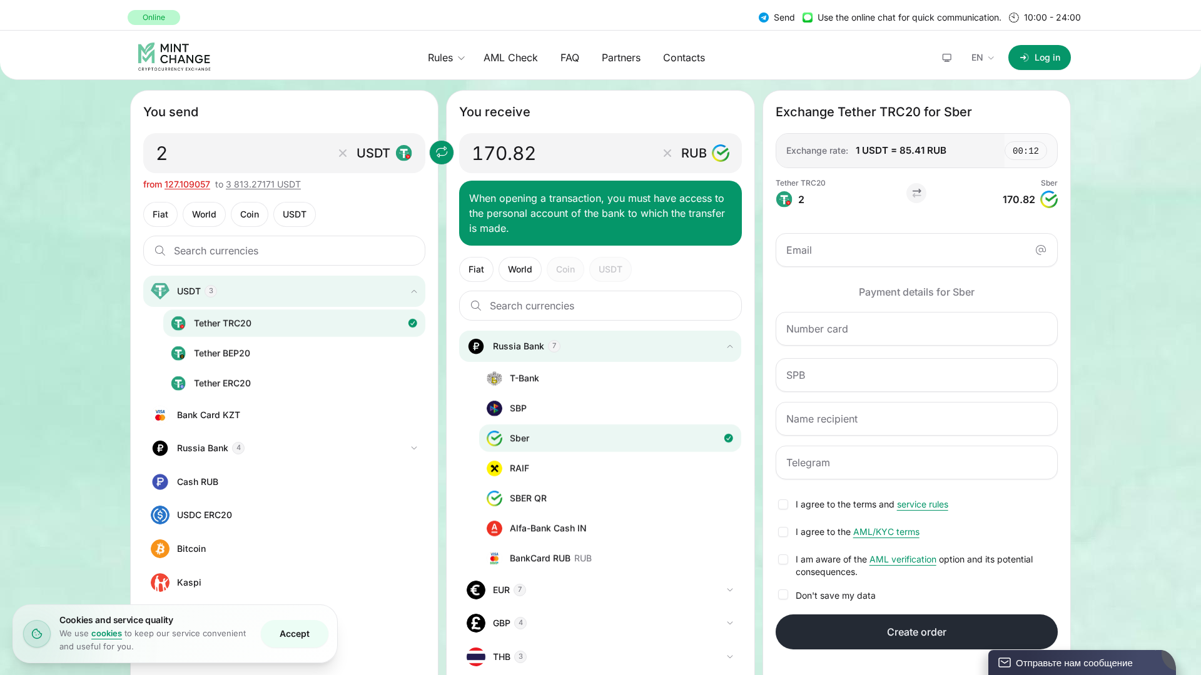
Task: Choose T-Bank as receive method
Action: (x=610, y=378)
